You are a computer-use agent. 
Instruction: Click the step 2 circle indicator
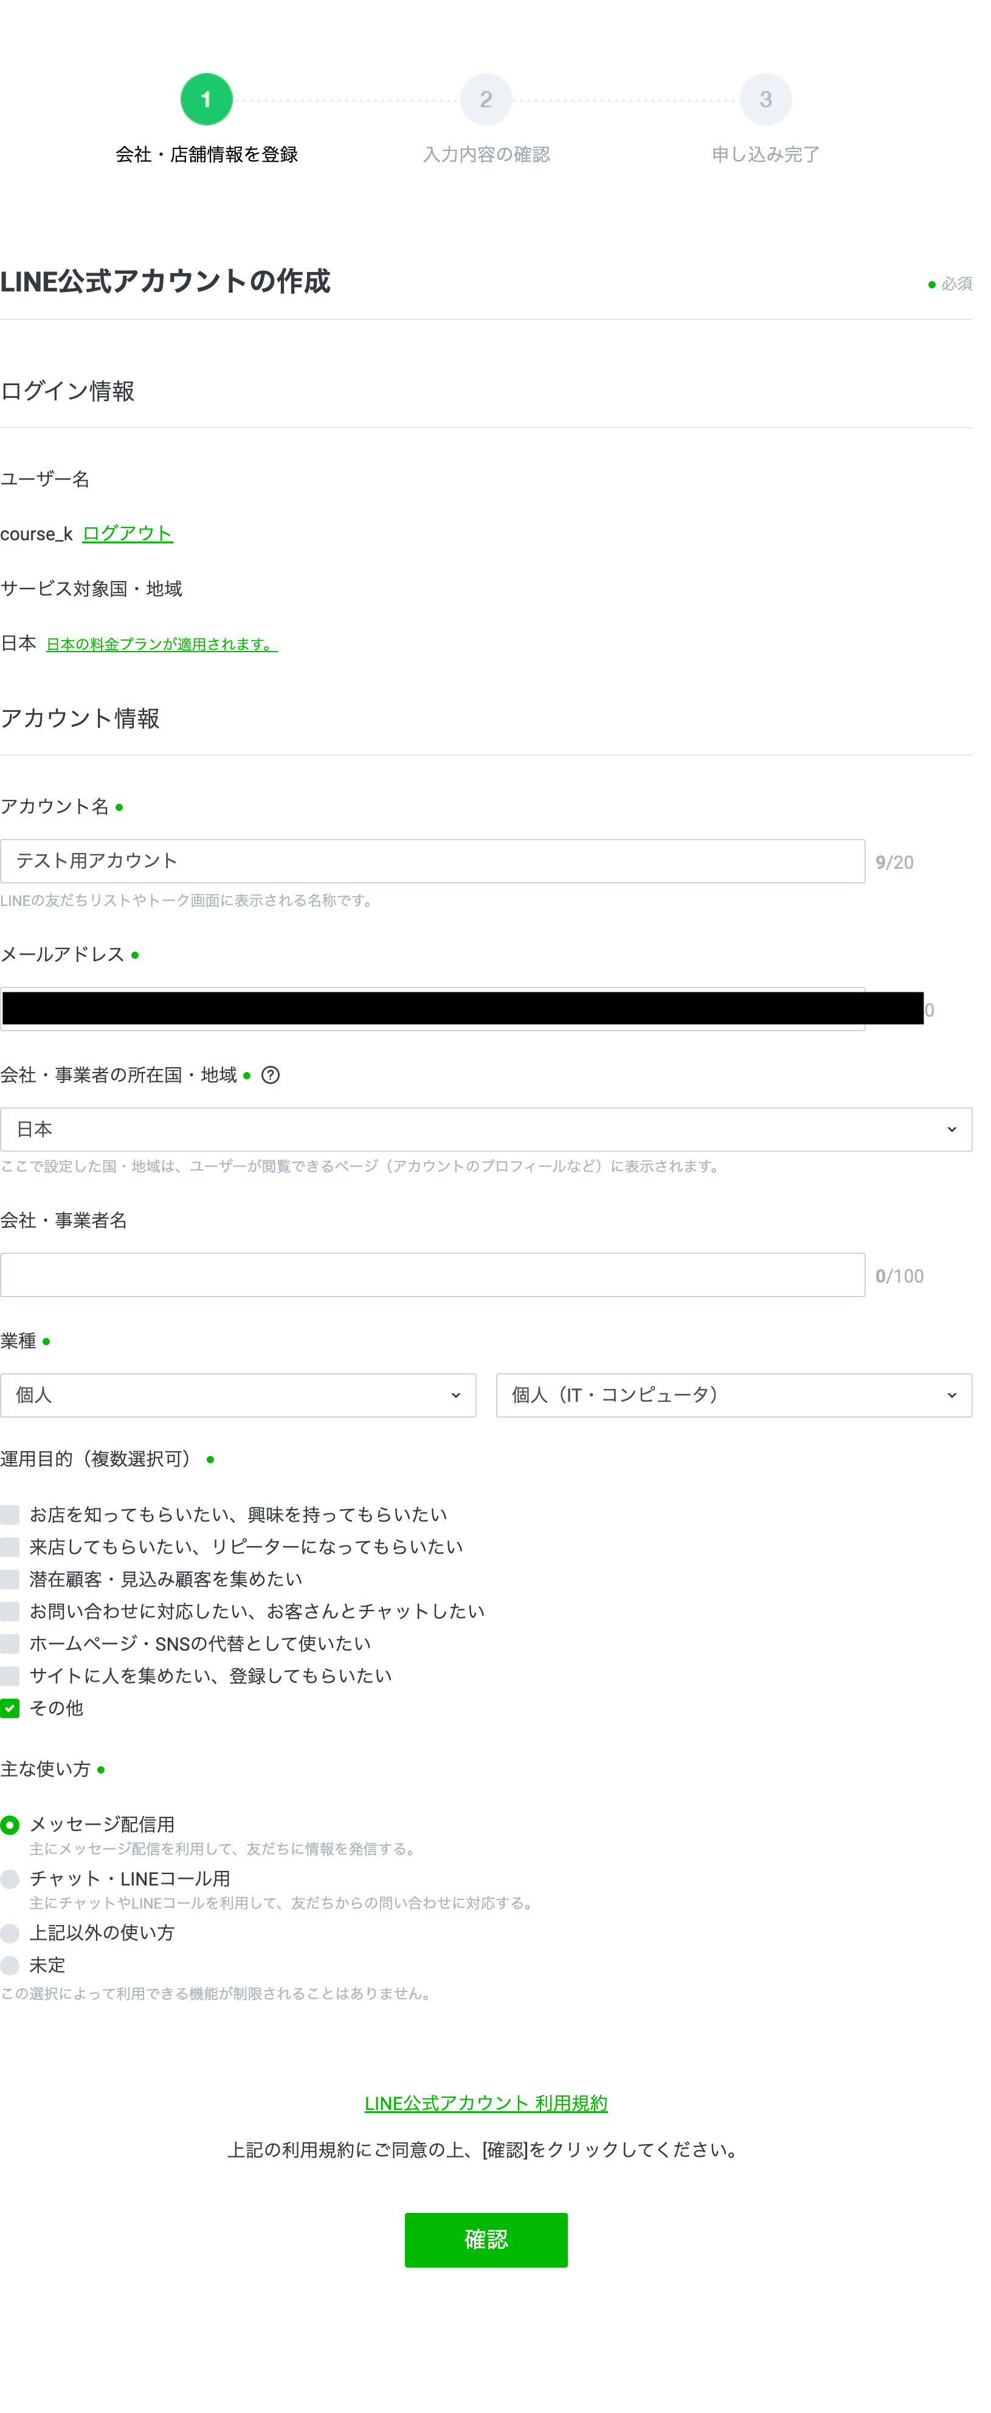[486, 99]
